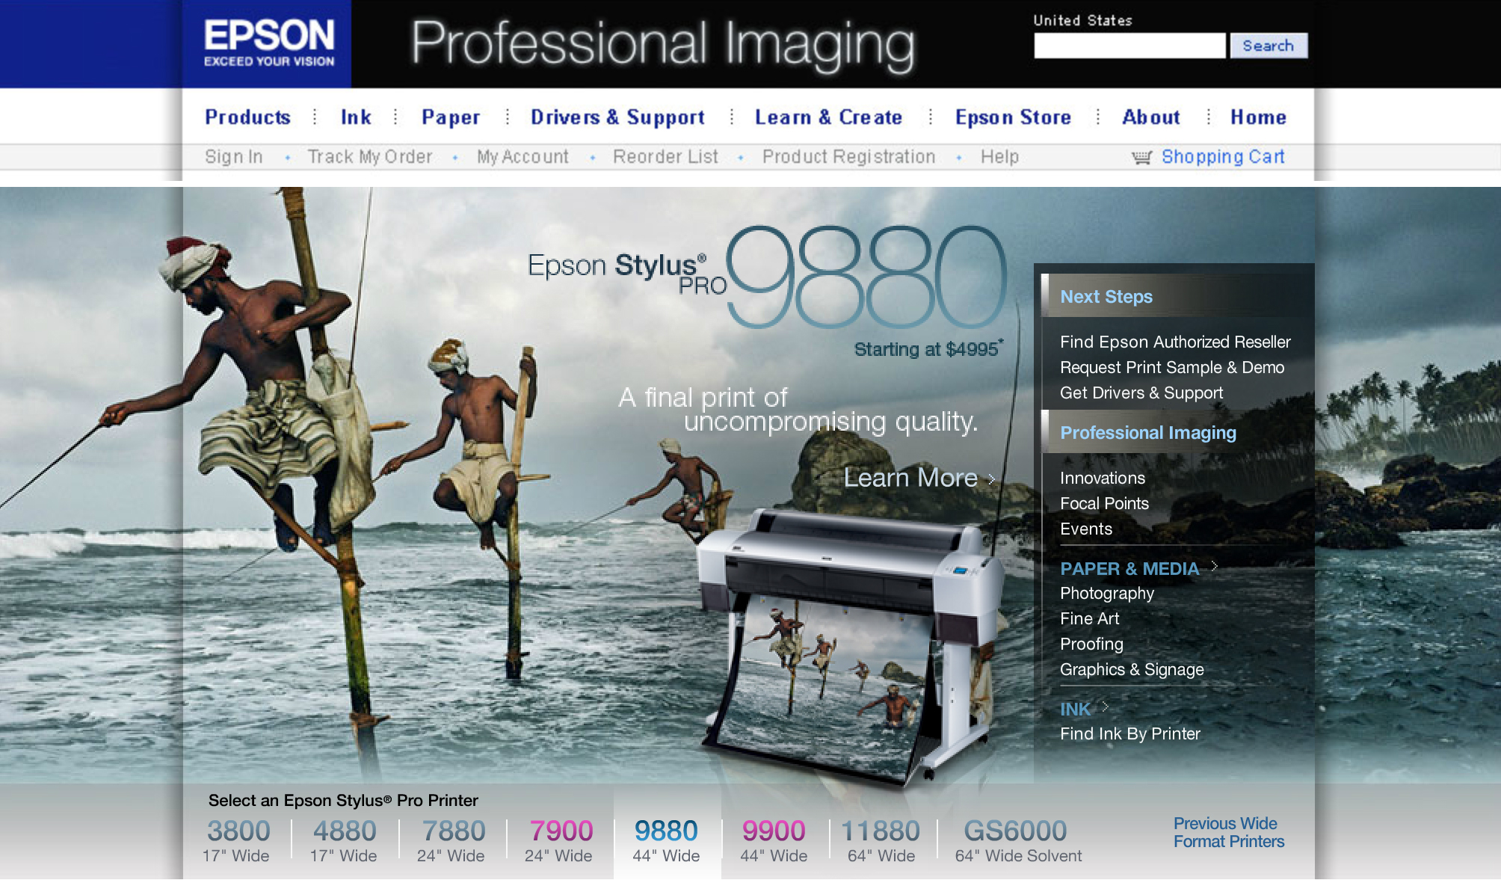Screen dimensions: 1501x880
Task: Click the shopping cart icon
Action: pyautogui.click(x=1141, y=157)
